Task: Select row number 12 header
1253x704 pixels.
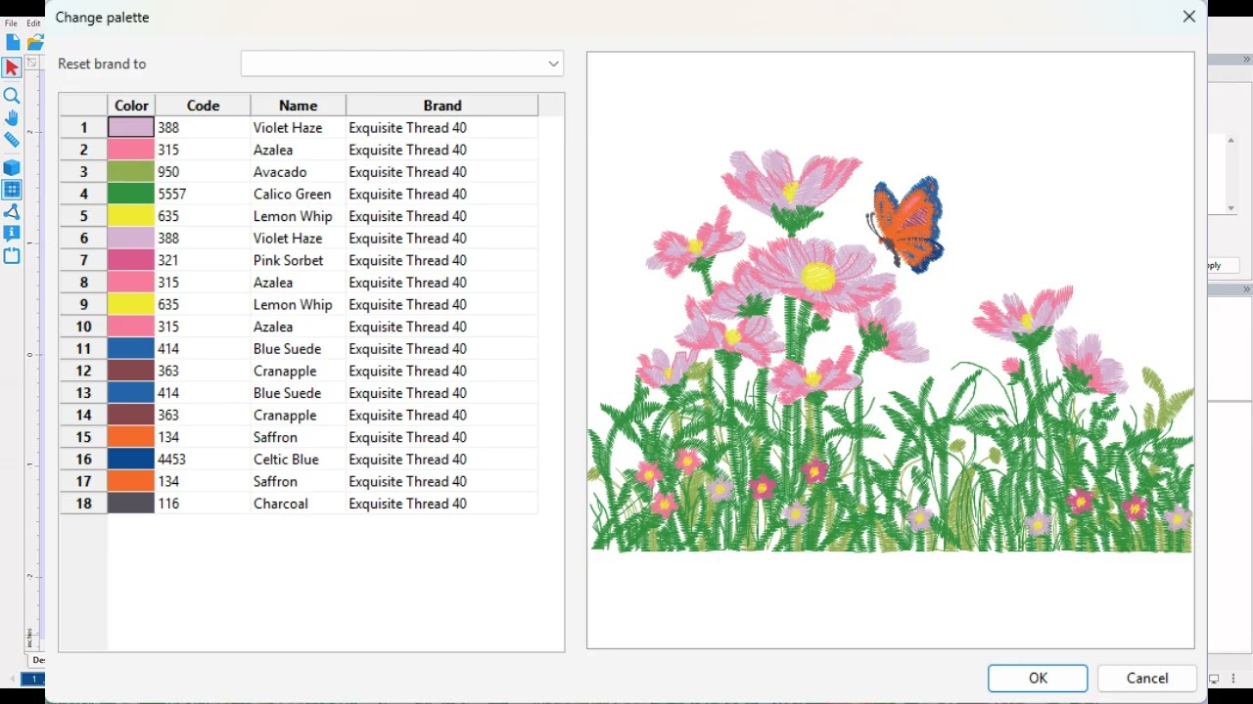Action: click(83, 371)
